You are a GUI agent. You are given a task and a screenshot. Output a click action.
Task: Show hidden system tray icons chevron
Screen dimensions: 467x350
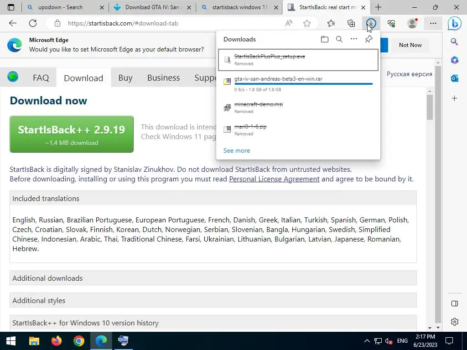(x=367, y=341)
